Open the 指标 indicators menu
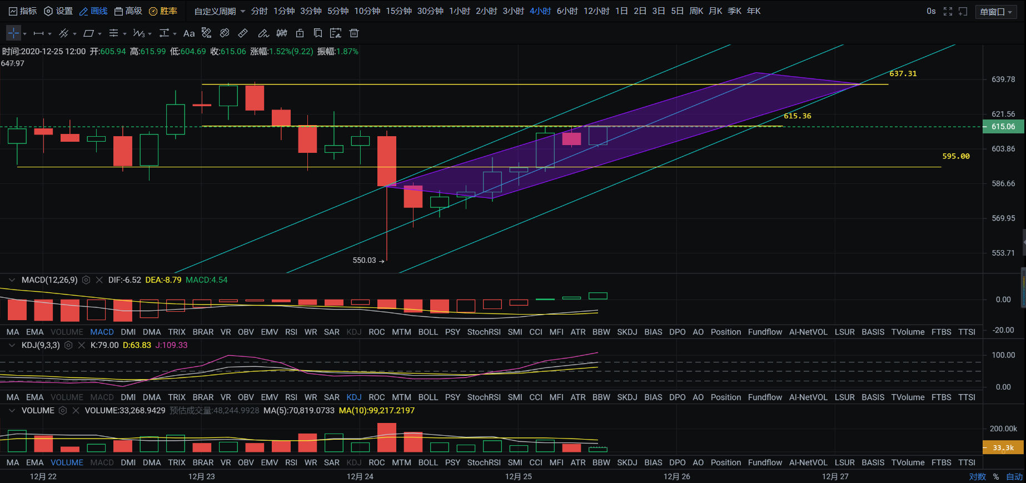 coord(23,11)
